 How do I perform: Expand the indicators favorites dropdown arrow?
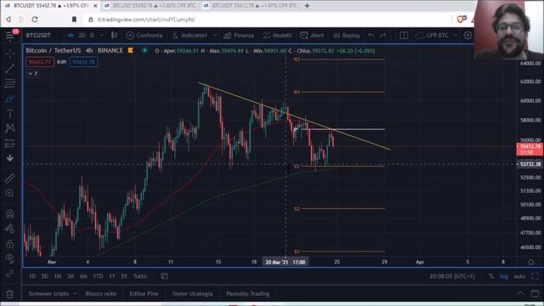[x=215, y=36]
